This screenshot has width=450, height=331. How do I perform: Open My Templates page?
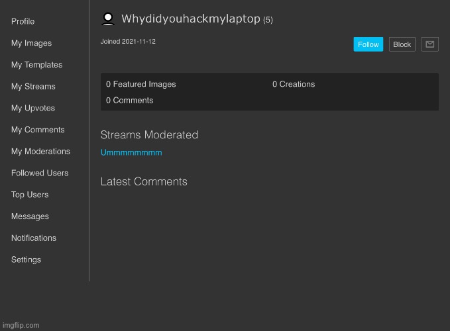coord(36,65)
